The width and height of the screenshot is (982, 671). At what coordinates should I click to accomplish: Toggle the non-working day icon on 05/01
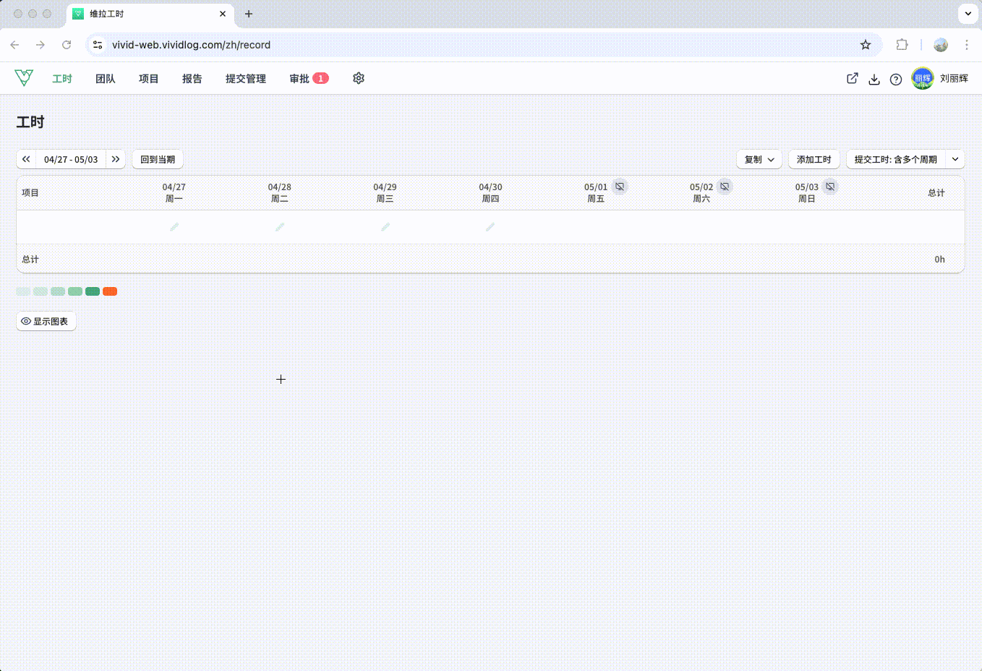click(x=620, y=187)
